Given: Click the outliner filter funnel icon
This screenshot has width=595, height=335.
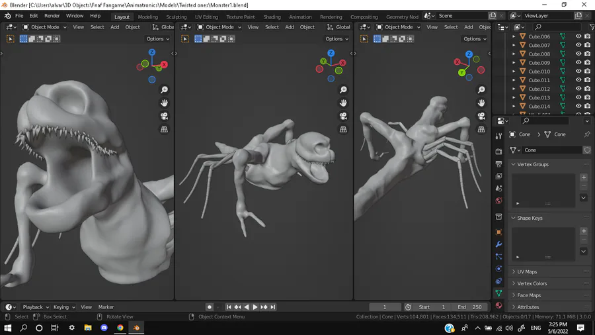Looking at the screenshot, I should tap(592, 27).
